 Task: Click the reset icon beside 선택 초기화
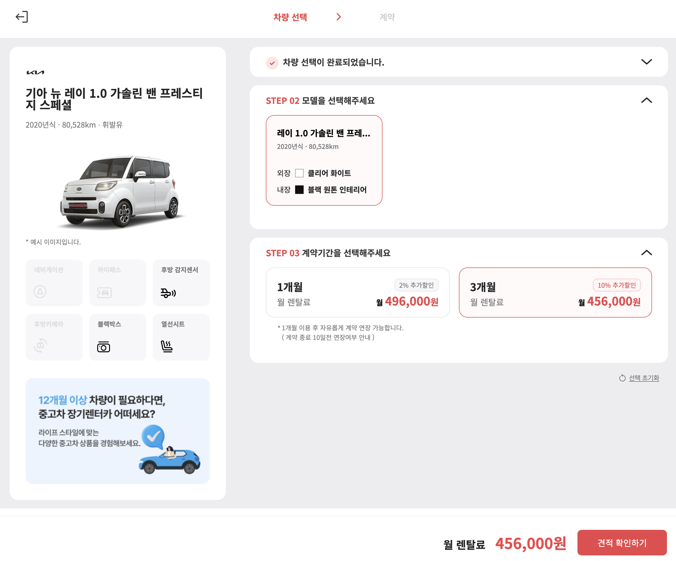(622, 378)
